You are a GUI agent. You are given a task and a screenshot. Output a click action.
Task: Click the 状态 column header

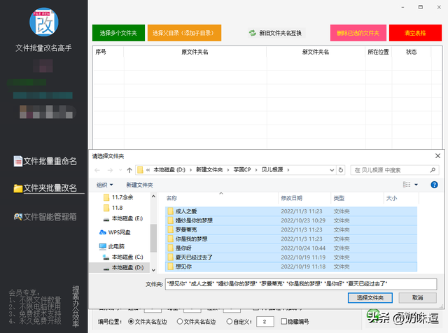tap(411, 52)
